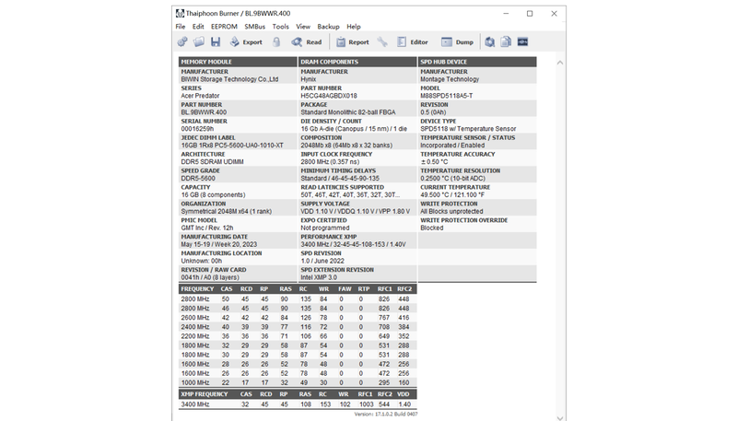This screenshot has width=737, height=421.
Task: Click the Dump toolbar button
Action: (457, 41)
